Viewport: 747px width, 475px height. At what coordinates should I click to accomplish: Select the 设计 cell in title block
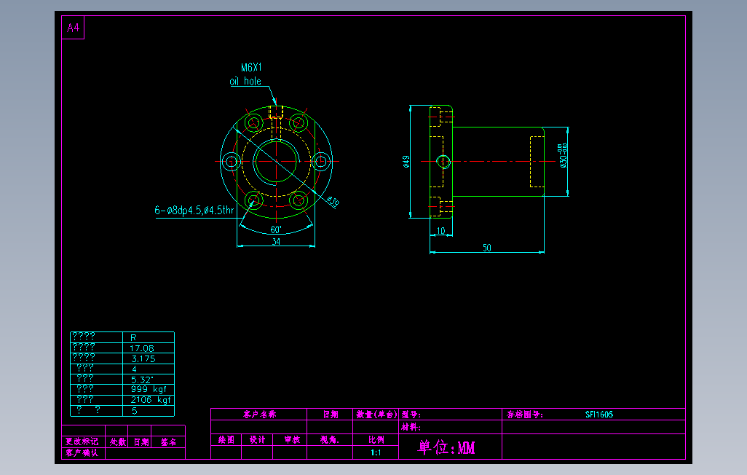[257, 440]
